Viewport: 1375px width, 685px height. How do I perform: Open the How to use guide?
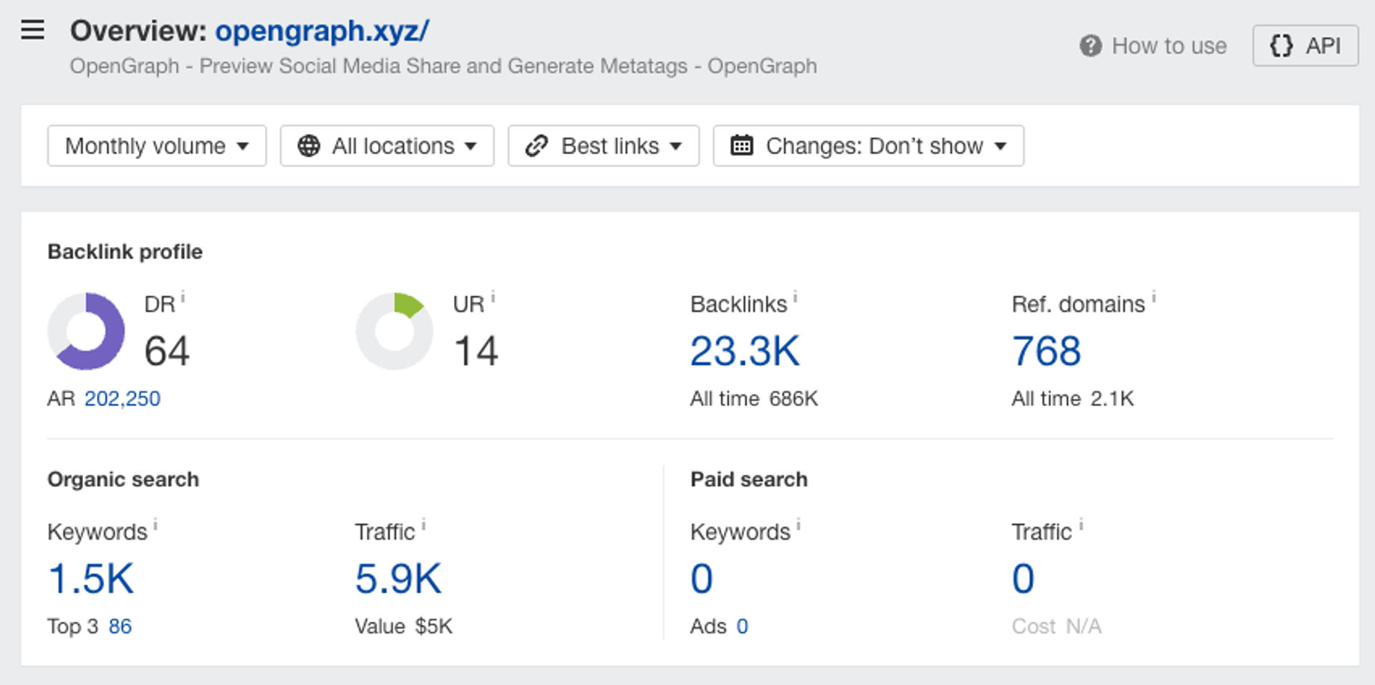(1169, 46)
